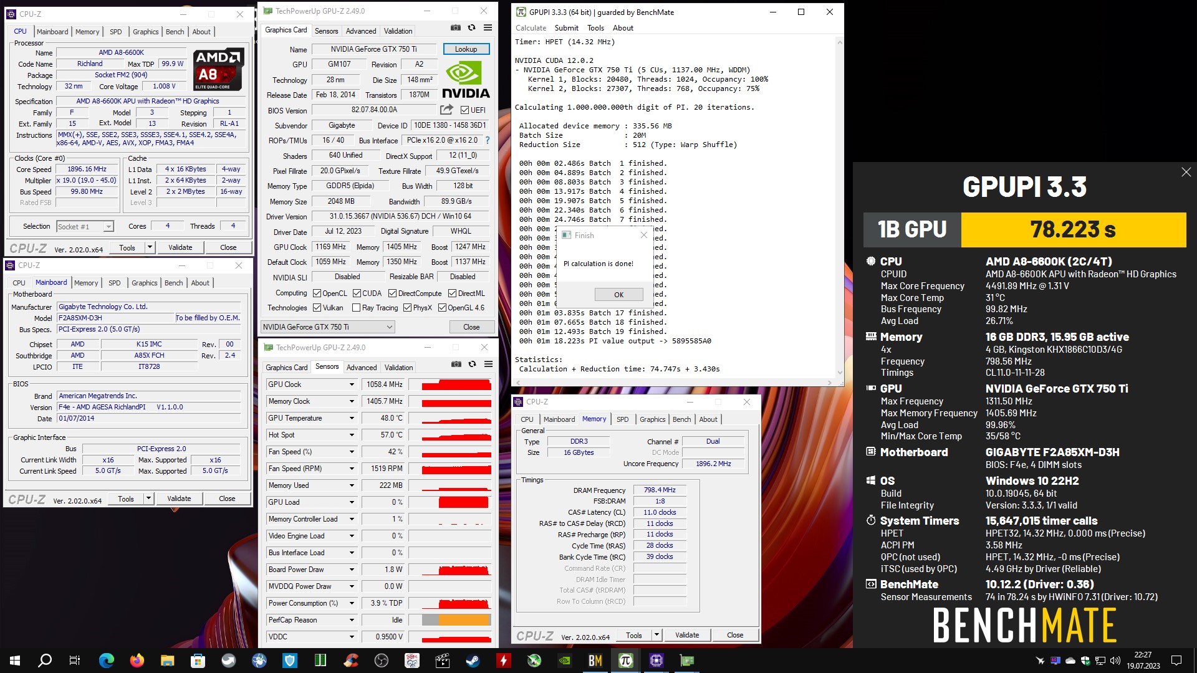Switch to BenchMate in the taskbar
Image resolution: width=1197 pixels, height=673 pixels.
(595, 661)
